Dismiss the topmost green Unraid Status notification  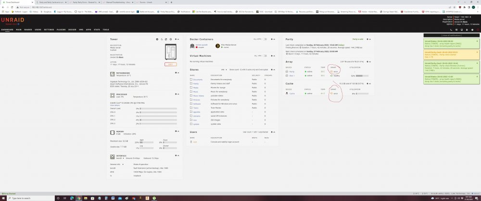[477, 41]
